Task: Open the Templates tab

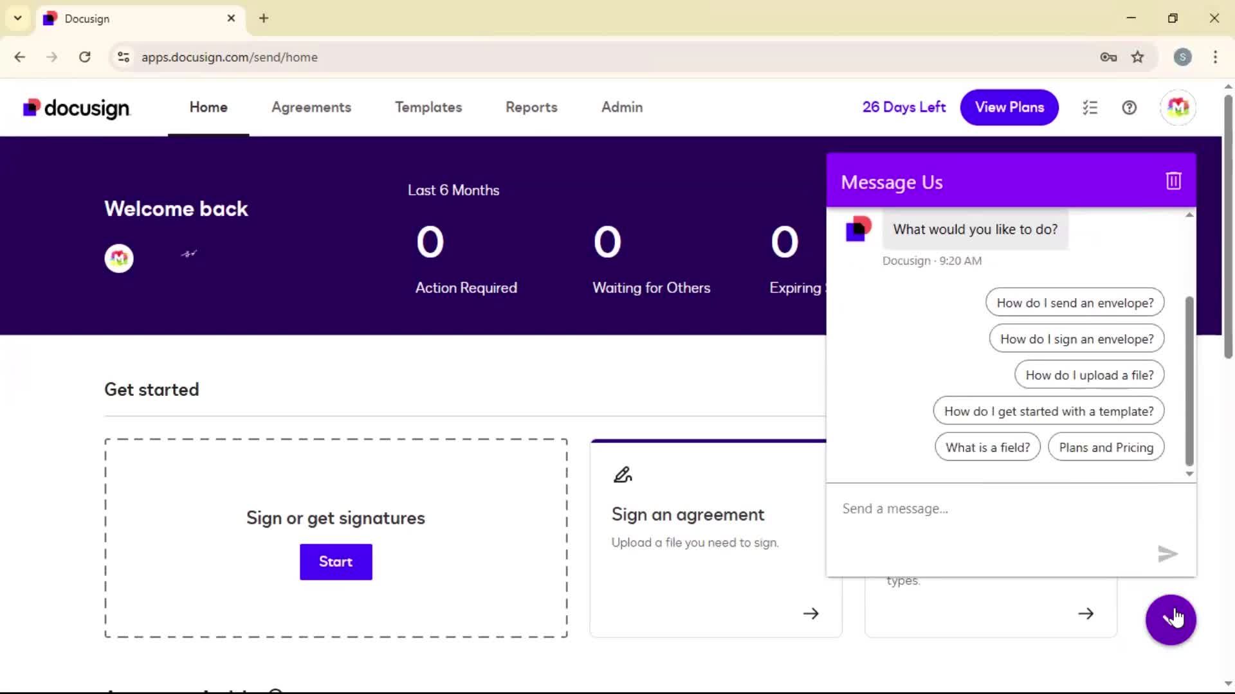Action: [x=428, y=107]
